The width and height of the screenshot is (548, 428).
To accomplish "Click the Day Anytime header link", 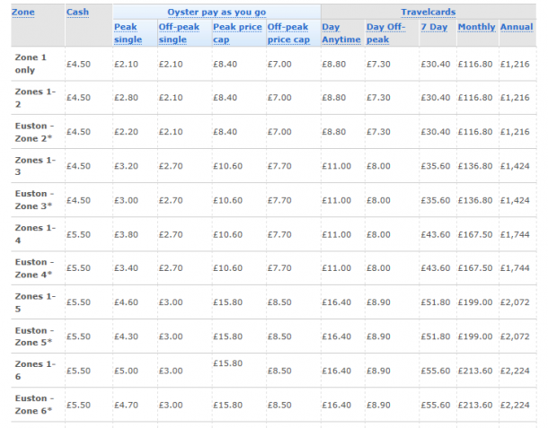I will 341,33.
